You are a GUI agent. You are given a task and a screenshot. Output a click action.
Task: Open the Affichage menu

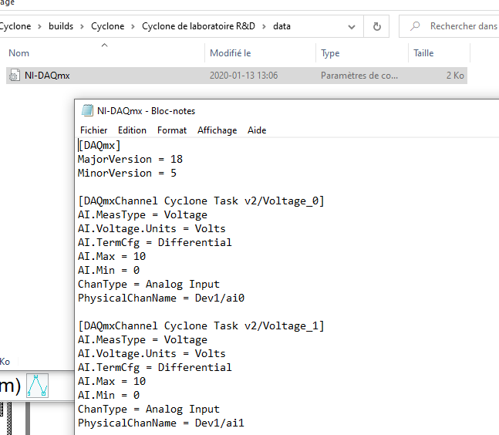pyautogui.click(x=217, y=130)
